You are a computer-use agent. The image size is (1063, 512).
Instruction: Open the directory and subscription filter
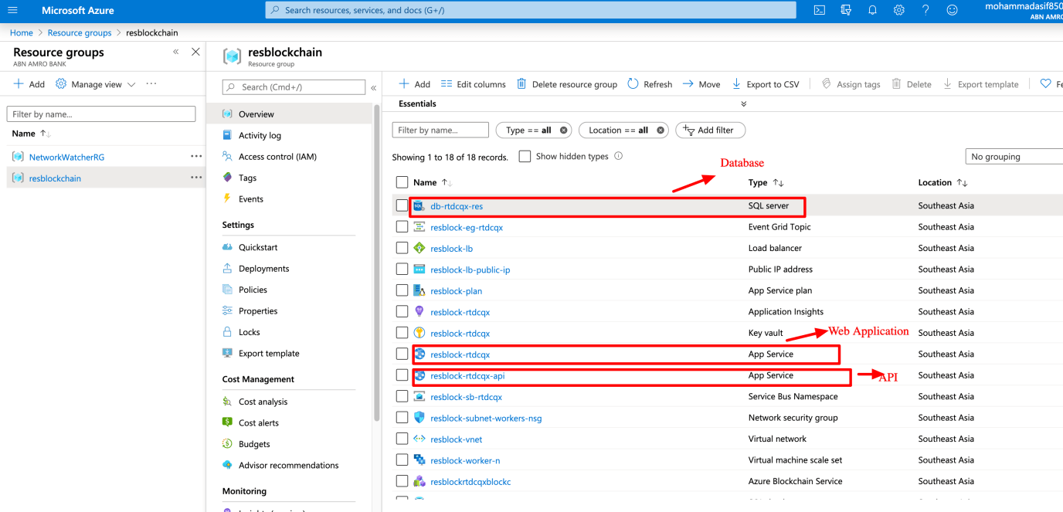(845, 10)
